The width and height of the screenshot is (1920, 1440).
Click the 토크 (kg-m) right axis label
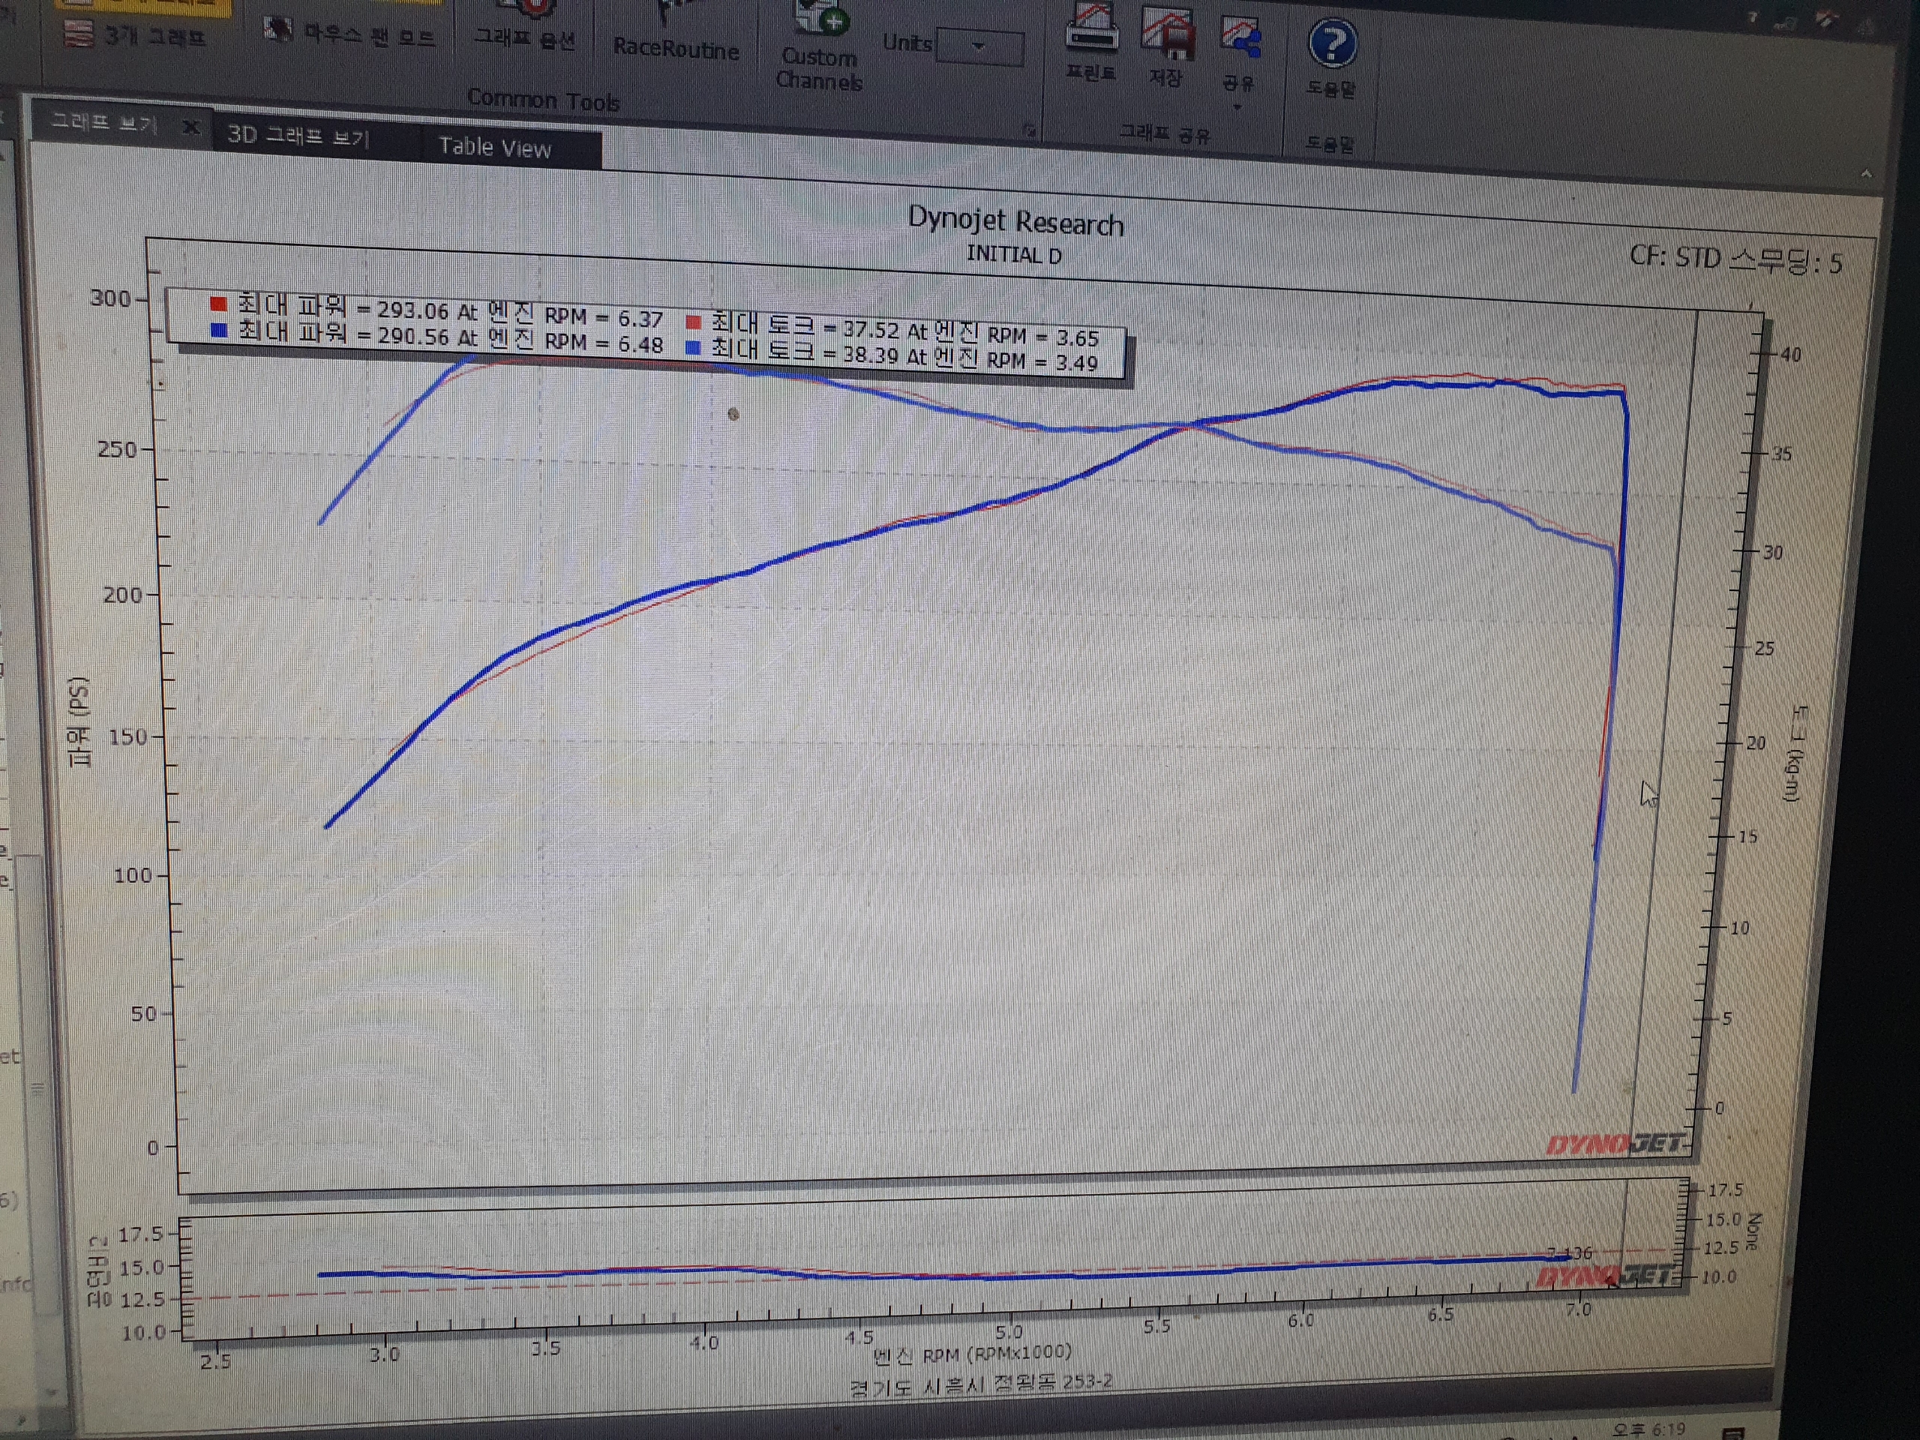click(x=1796, y=754)
